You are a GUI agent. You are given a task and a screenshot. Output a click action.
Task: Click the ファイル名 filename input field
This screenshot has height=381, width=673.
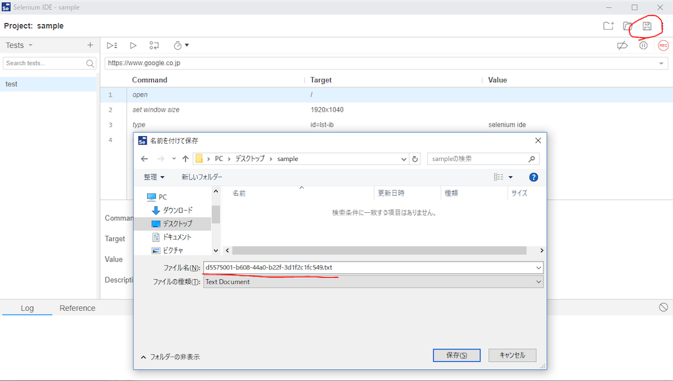pyautogui.click(x=373, y=267)
